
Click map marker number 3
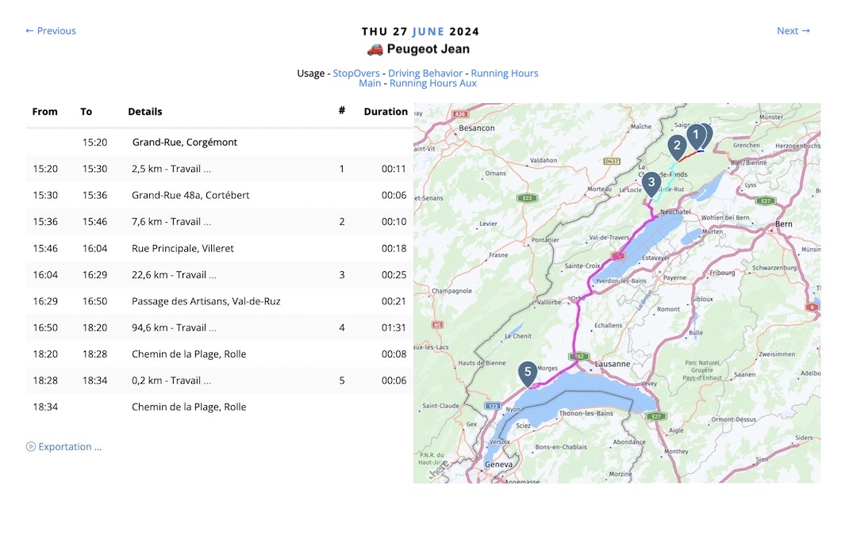tap(651, 183)
